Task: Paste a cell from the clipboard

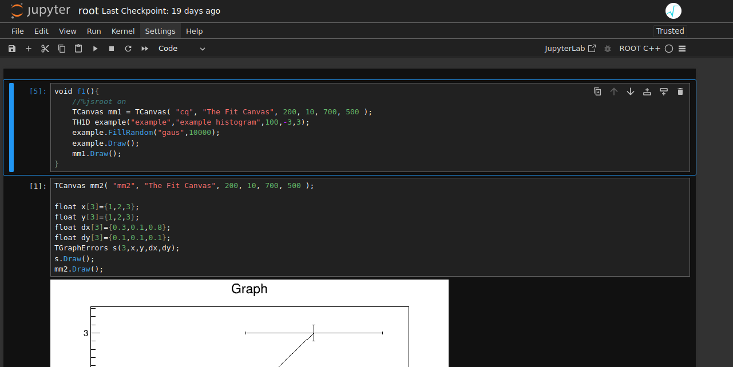Action: pyautogui.click(x=78, y=49)
